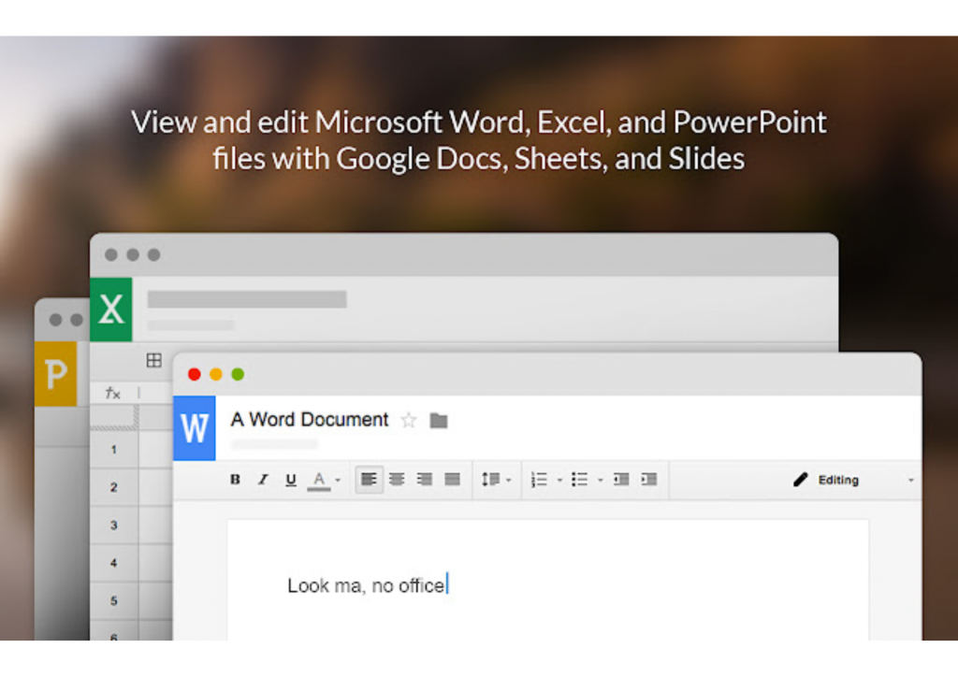Align text right in the document
This screenshot has width=958, height=677.
point(424,479)
